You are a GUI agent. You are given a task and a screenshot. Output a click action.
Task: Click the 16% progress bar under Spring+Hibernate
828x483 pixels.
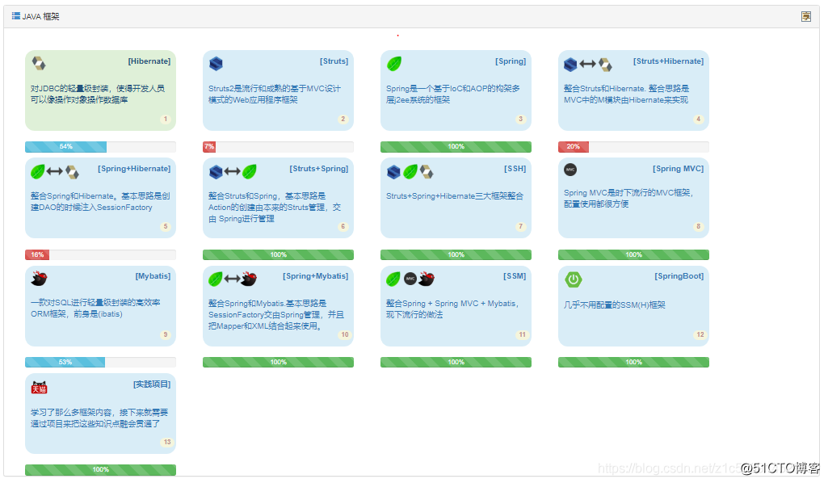[100, 255]
